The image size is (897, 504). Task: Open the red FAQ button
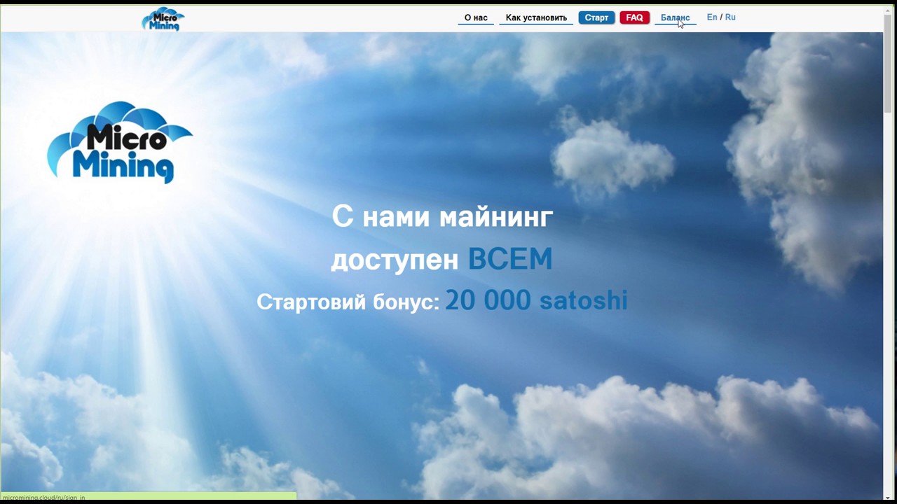point(634,17)
